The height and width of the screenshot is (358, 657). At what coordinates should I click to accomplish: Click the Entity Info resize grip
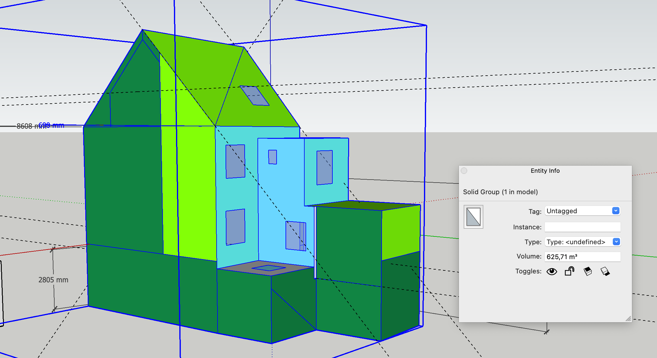(x=628, y=319)
